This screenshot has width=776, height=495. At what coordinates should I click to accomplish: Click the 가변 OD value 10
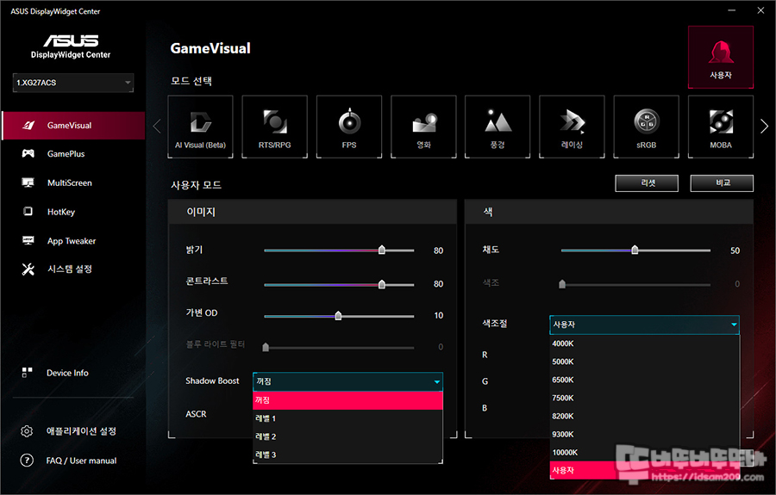point(439,316)
